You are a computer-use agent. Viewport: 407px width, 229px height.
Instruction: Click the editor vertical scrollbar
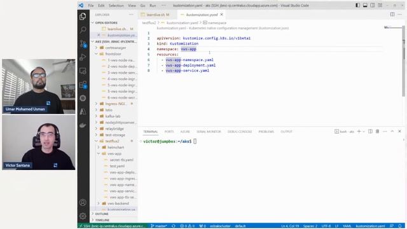click(403, 61)
